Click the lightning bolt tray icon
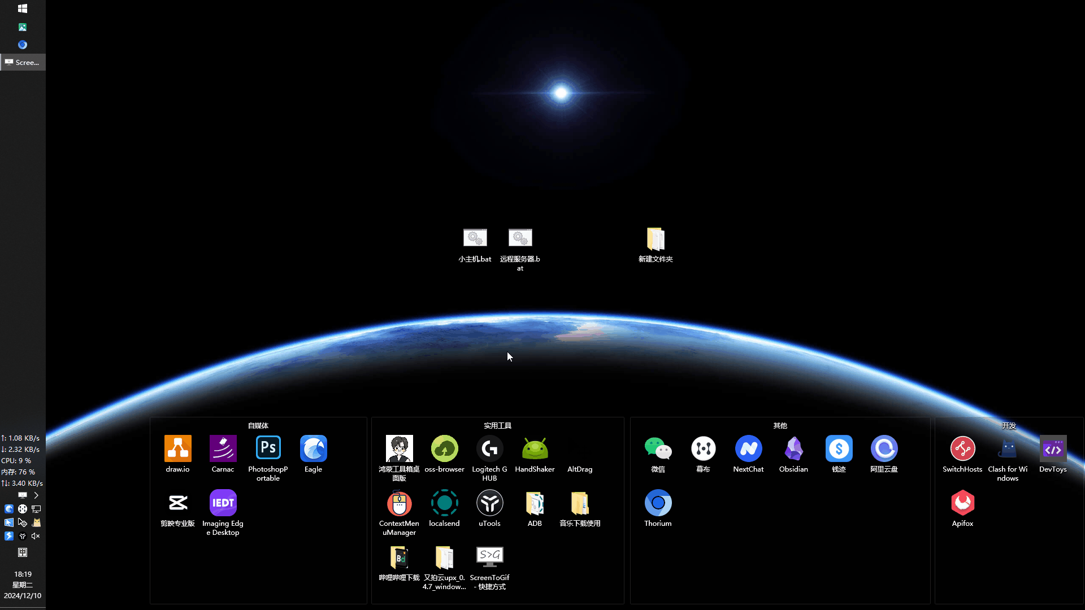Image resolution: width=1085 pixels, height=610 pixels. point(9,536)
